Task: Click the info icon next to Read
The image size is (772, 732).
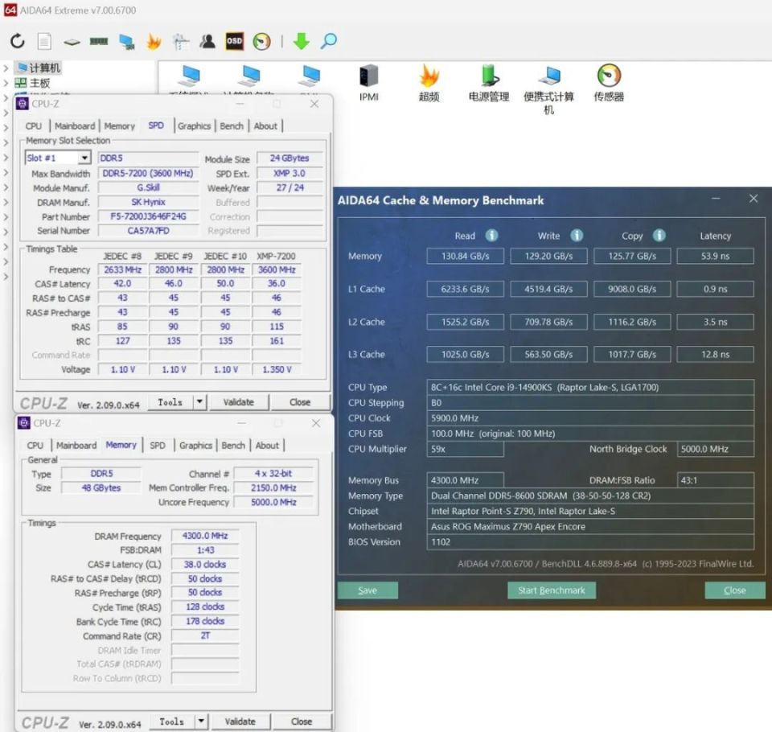Action: [491, 236]
